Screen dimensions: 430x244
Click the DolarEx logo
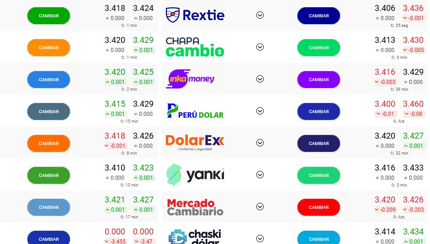[195, 142]
